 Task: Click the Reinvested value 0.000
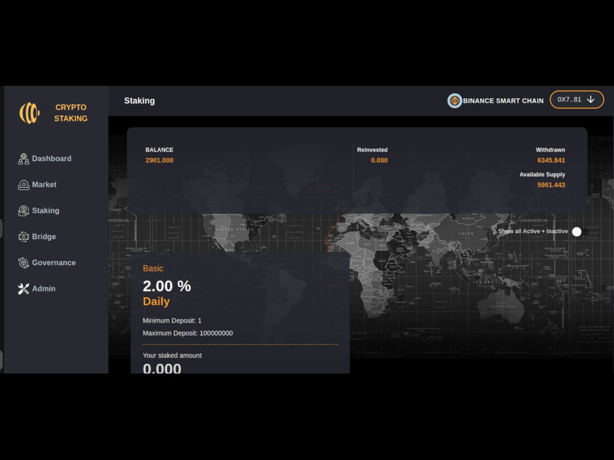tap(379, 160)
